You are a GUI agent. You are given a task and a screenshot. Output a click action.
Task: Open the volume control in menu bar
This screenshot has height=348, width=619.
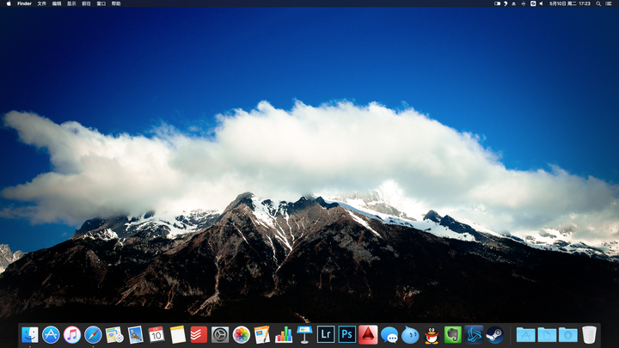tap(542, 3)
